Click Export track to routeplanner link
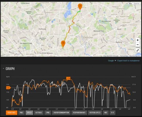The image size is (142, 117). click(128, 61)
